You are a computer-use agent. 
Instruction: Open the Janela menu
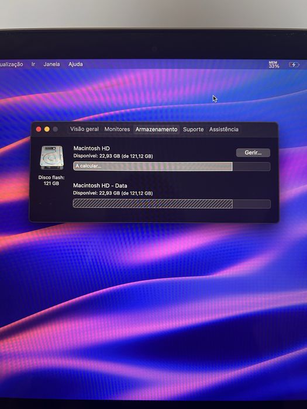(51, 64)
